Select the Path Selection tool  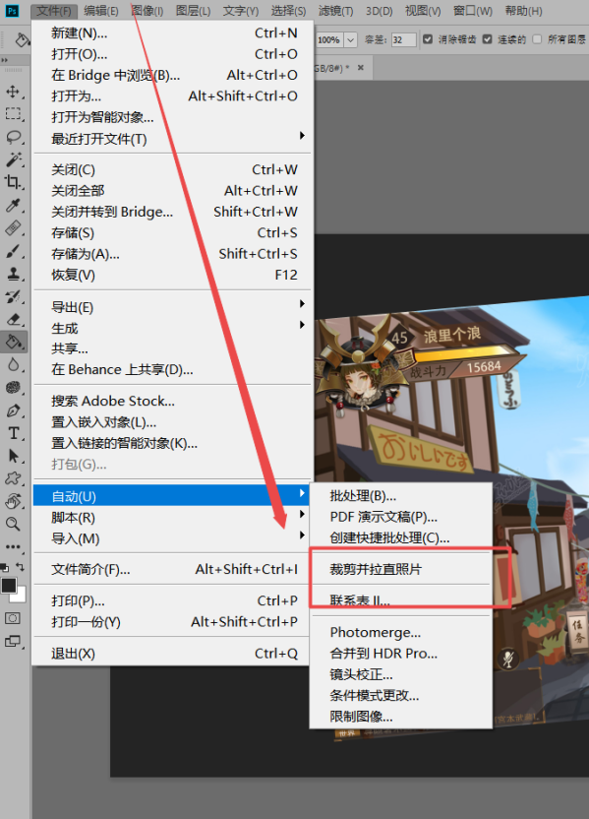13,456
